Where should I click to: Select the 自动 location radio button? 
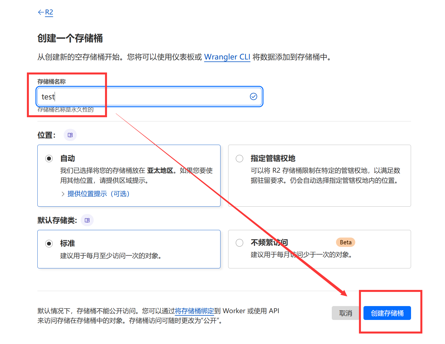tap(49, 159)
